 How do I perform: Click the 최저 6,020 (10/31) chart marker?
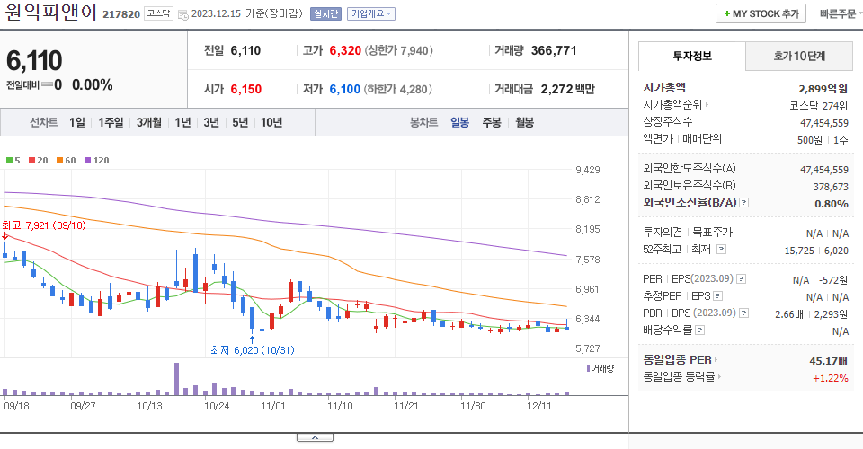pyautogui.click(x=253, y=350)
